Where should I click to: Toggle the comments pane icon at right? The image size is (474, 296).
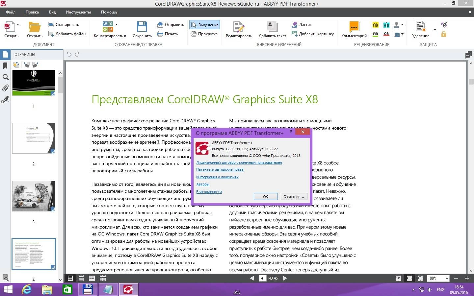(x=469, y=55)
